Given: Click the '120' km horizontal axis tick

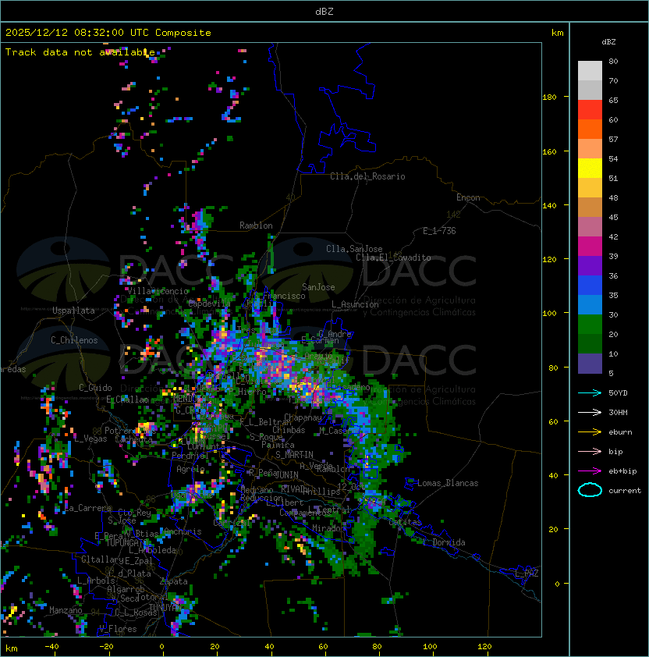Looking at the screenshot, I should (484, 646).
